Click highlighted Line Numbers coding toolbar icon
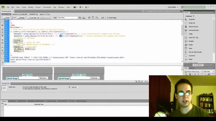Image resolution: width=216 pixels, height=121 pixels. click(x=2, y=47)
